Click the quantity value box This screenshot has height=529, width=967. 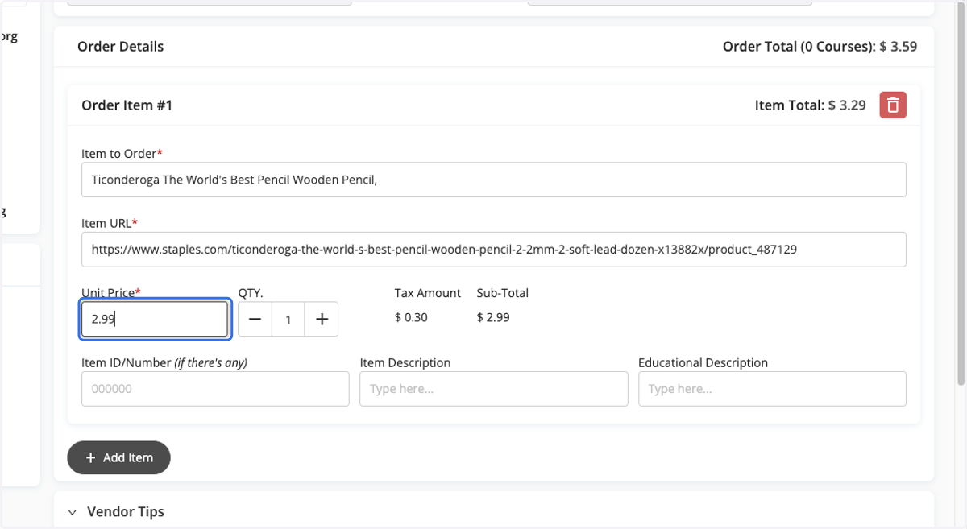click(288, 319)
